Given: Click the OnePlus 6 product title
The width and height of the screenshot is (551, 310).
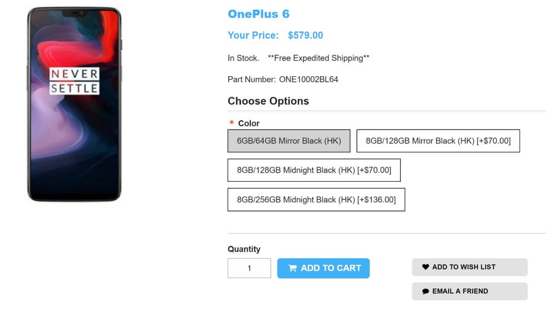Looking at the screenshot, I should [x=258, y=14].
